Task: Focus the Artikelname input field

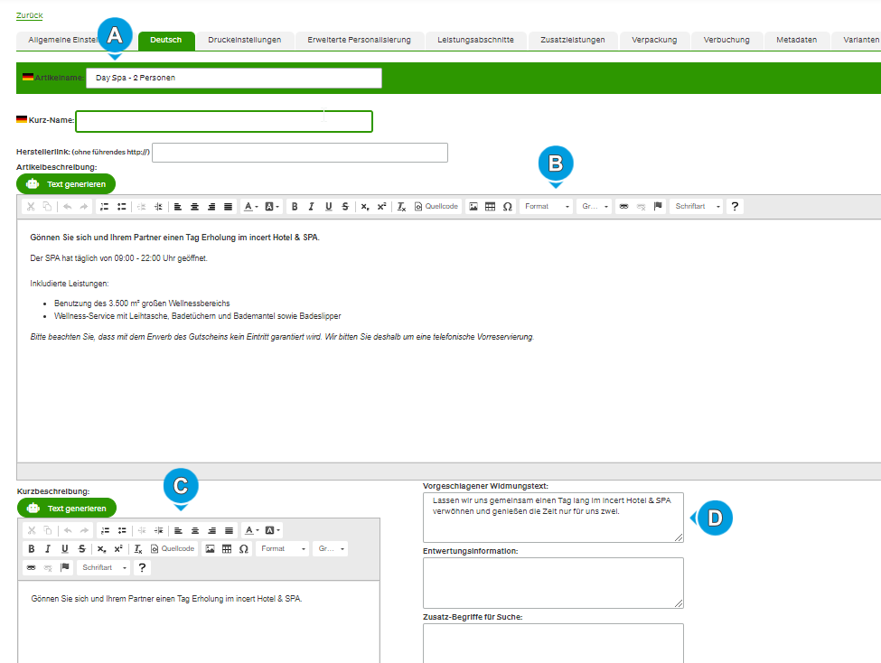Action: point(234,78)
